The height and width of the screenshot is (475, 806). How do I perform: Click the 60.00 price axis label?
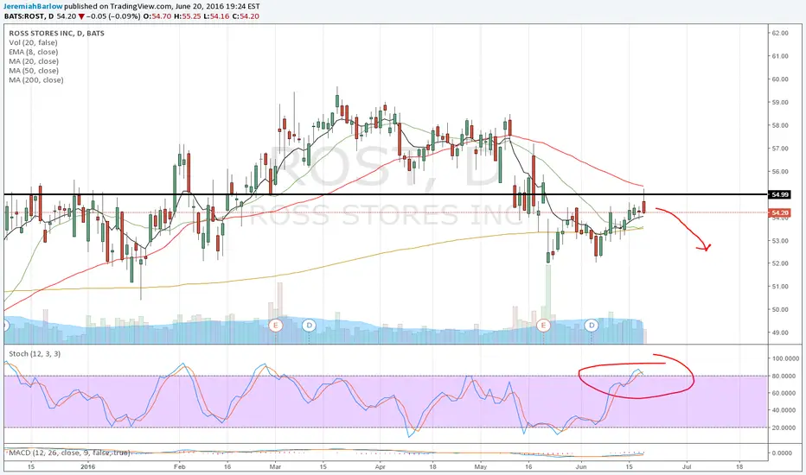coord(780,79)
